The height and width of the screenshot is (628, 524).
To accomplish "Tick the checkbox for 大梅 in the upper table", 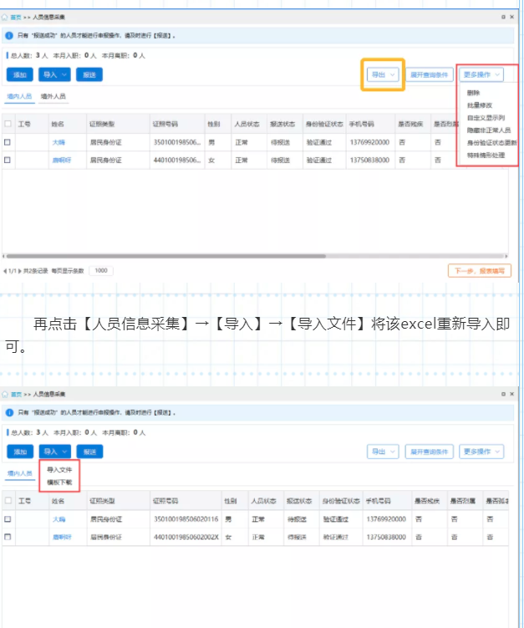I will pos(8,142).
